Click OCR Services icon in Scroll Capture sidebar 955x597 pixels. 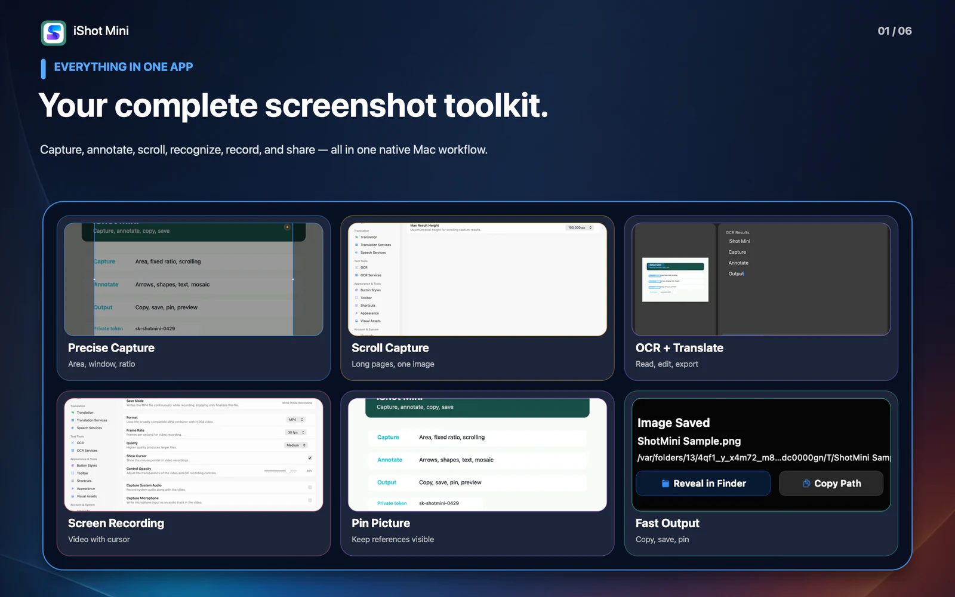click(356, 275)
